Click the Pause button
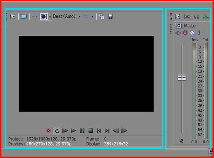This screenshot has width=214, height=158. click(x=82, y=131)
